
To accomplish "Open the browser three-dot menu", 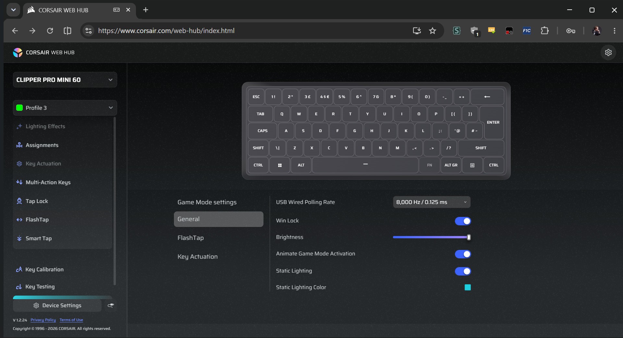I will [615, 31].
